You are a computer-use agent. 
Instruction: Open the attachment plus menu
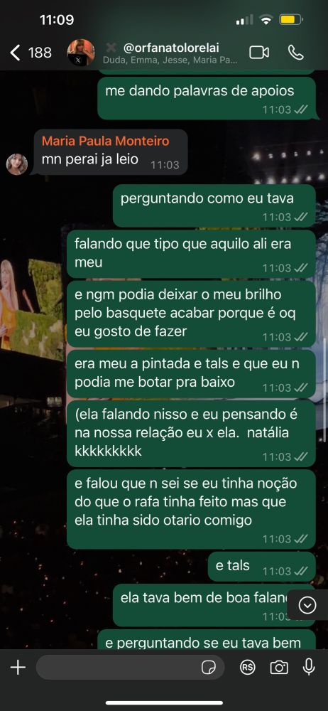click(18, 667)
